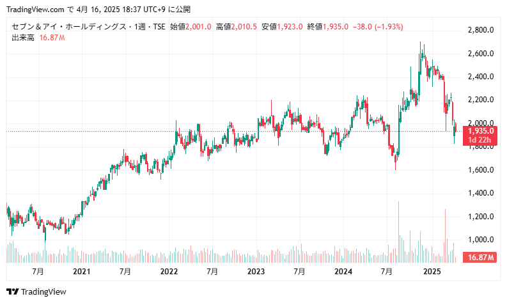Screen dimensions: 507x303
Task: Click the 1,935.0 current price label
Action: click(481, 131)
